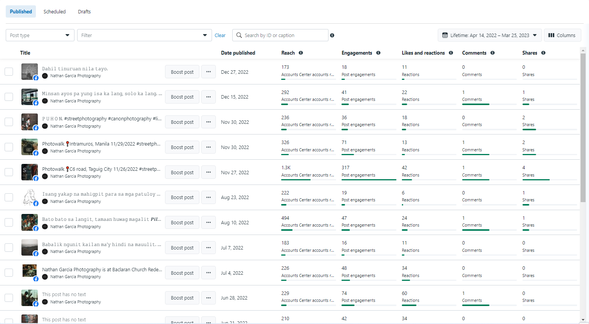The image size is (589, 324).
Task: Click the info icon next to Comments header
Action: (492, 53)
